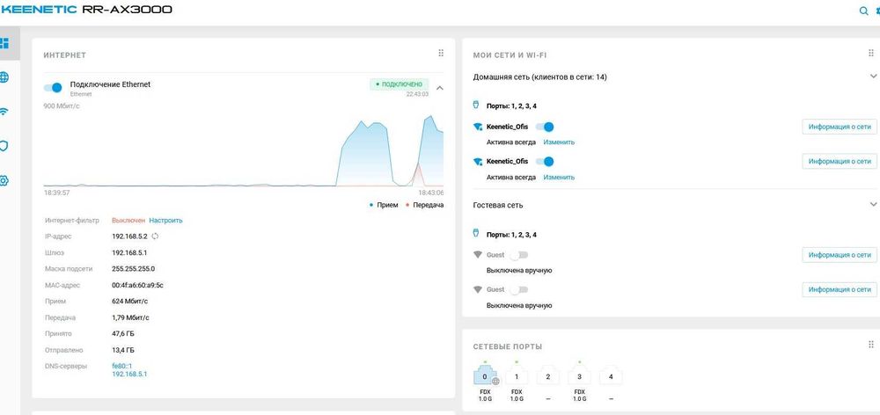Select network port 0 icon
This screenshot has width=880, height=415.
point(486,376)
